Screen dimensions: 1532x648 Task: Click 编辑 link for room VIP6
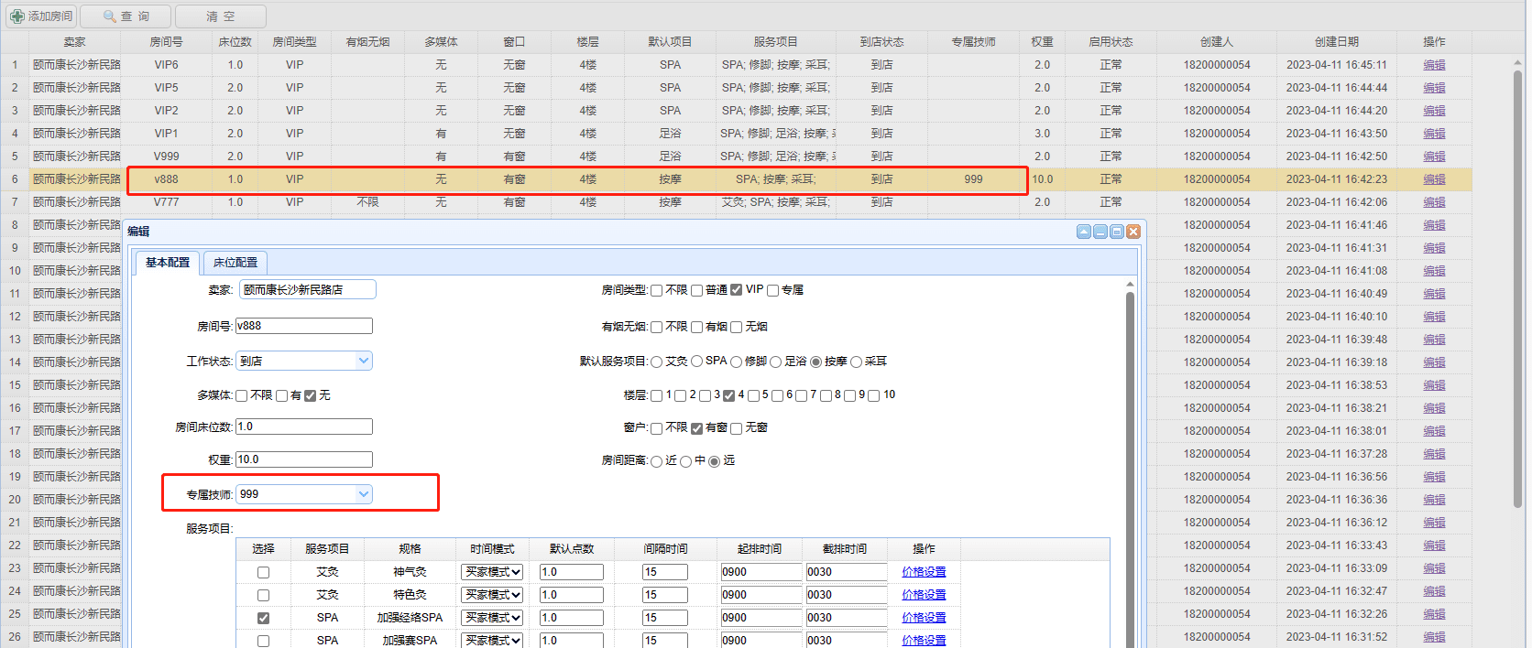pos(1434,65)
